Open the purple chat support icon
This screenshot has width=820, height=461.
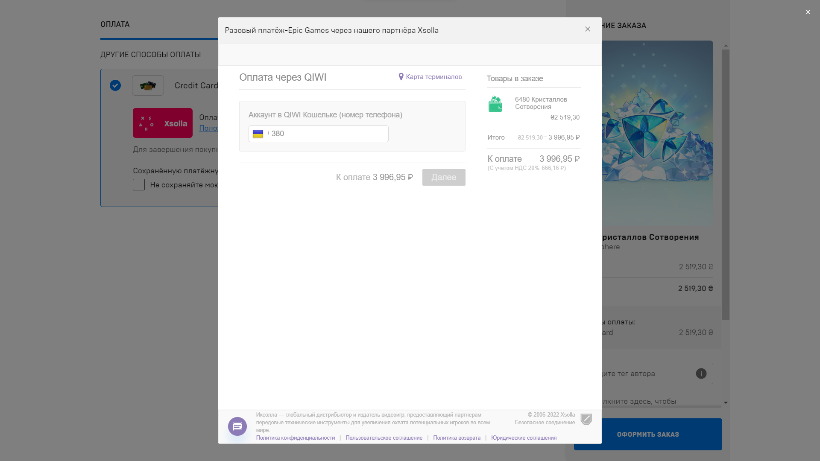click(x=237, y=426)
